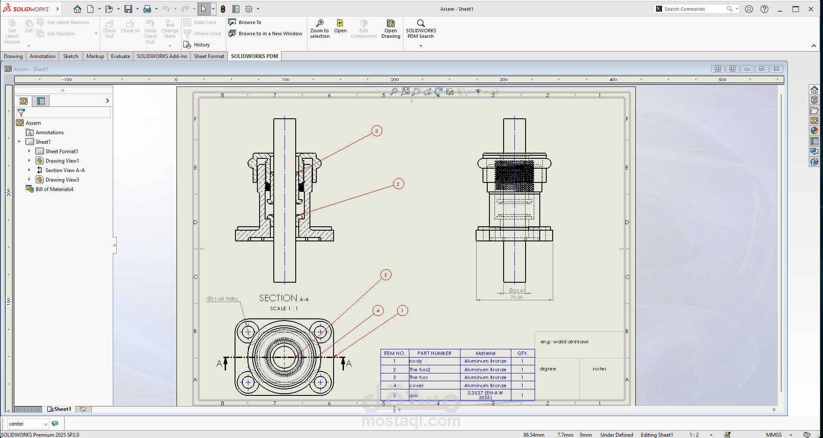Open the Print dropdown arrow
823x438 pixels.
click(x=156, y=9)
